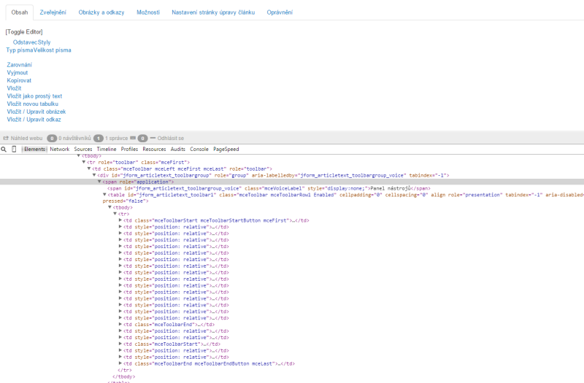The width and height of the screenshot is (584, 383).
Task: Expand the td class="mceToolbarStart" node
Action: coord(120,344)
